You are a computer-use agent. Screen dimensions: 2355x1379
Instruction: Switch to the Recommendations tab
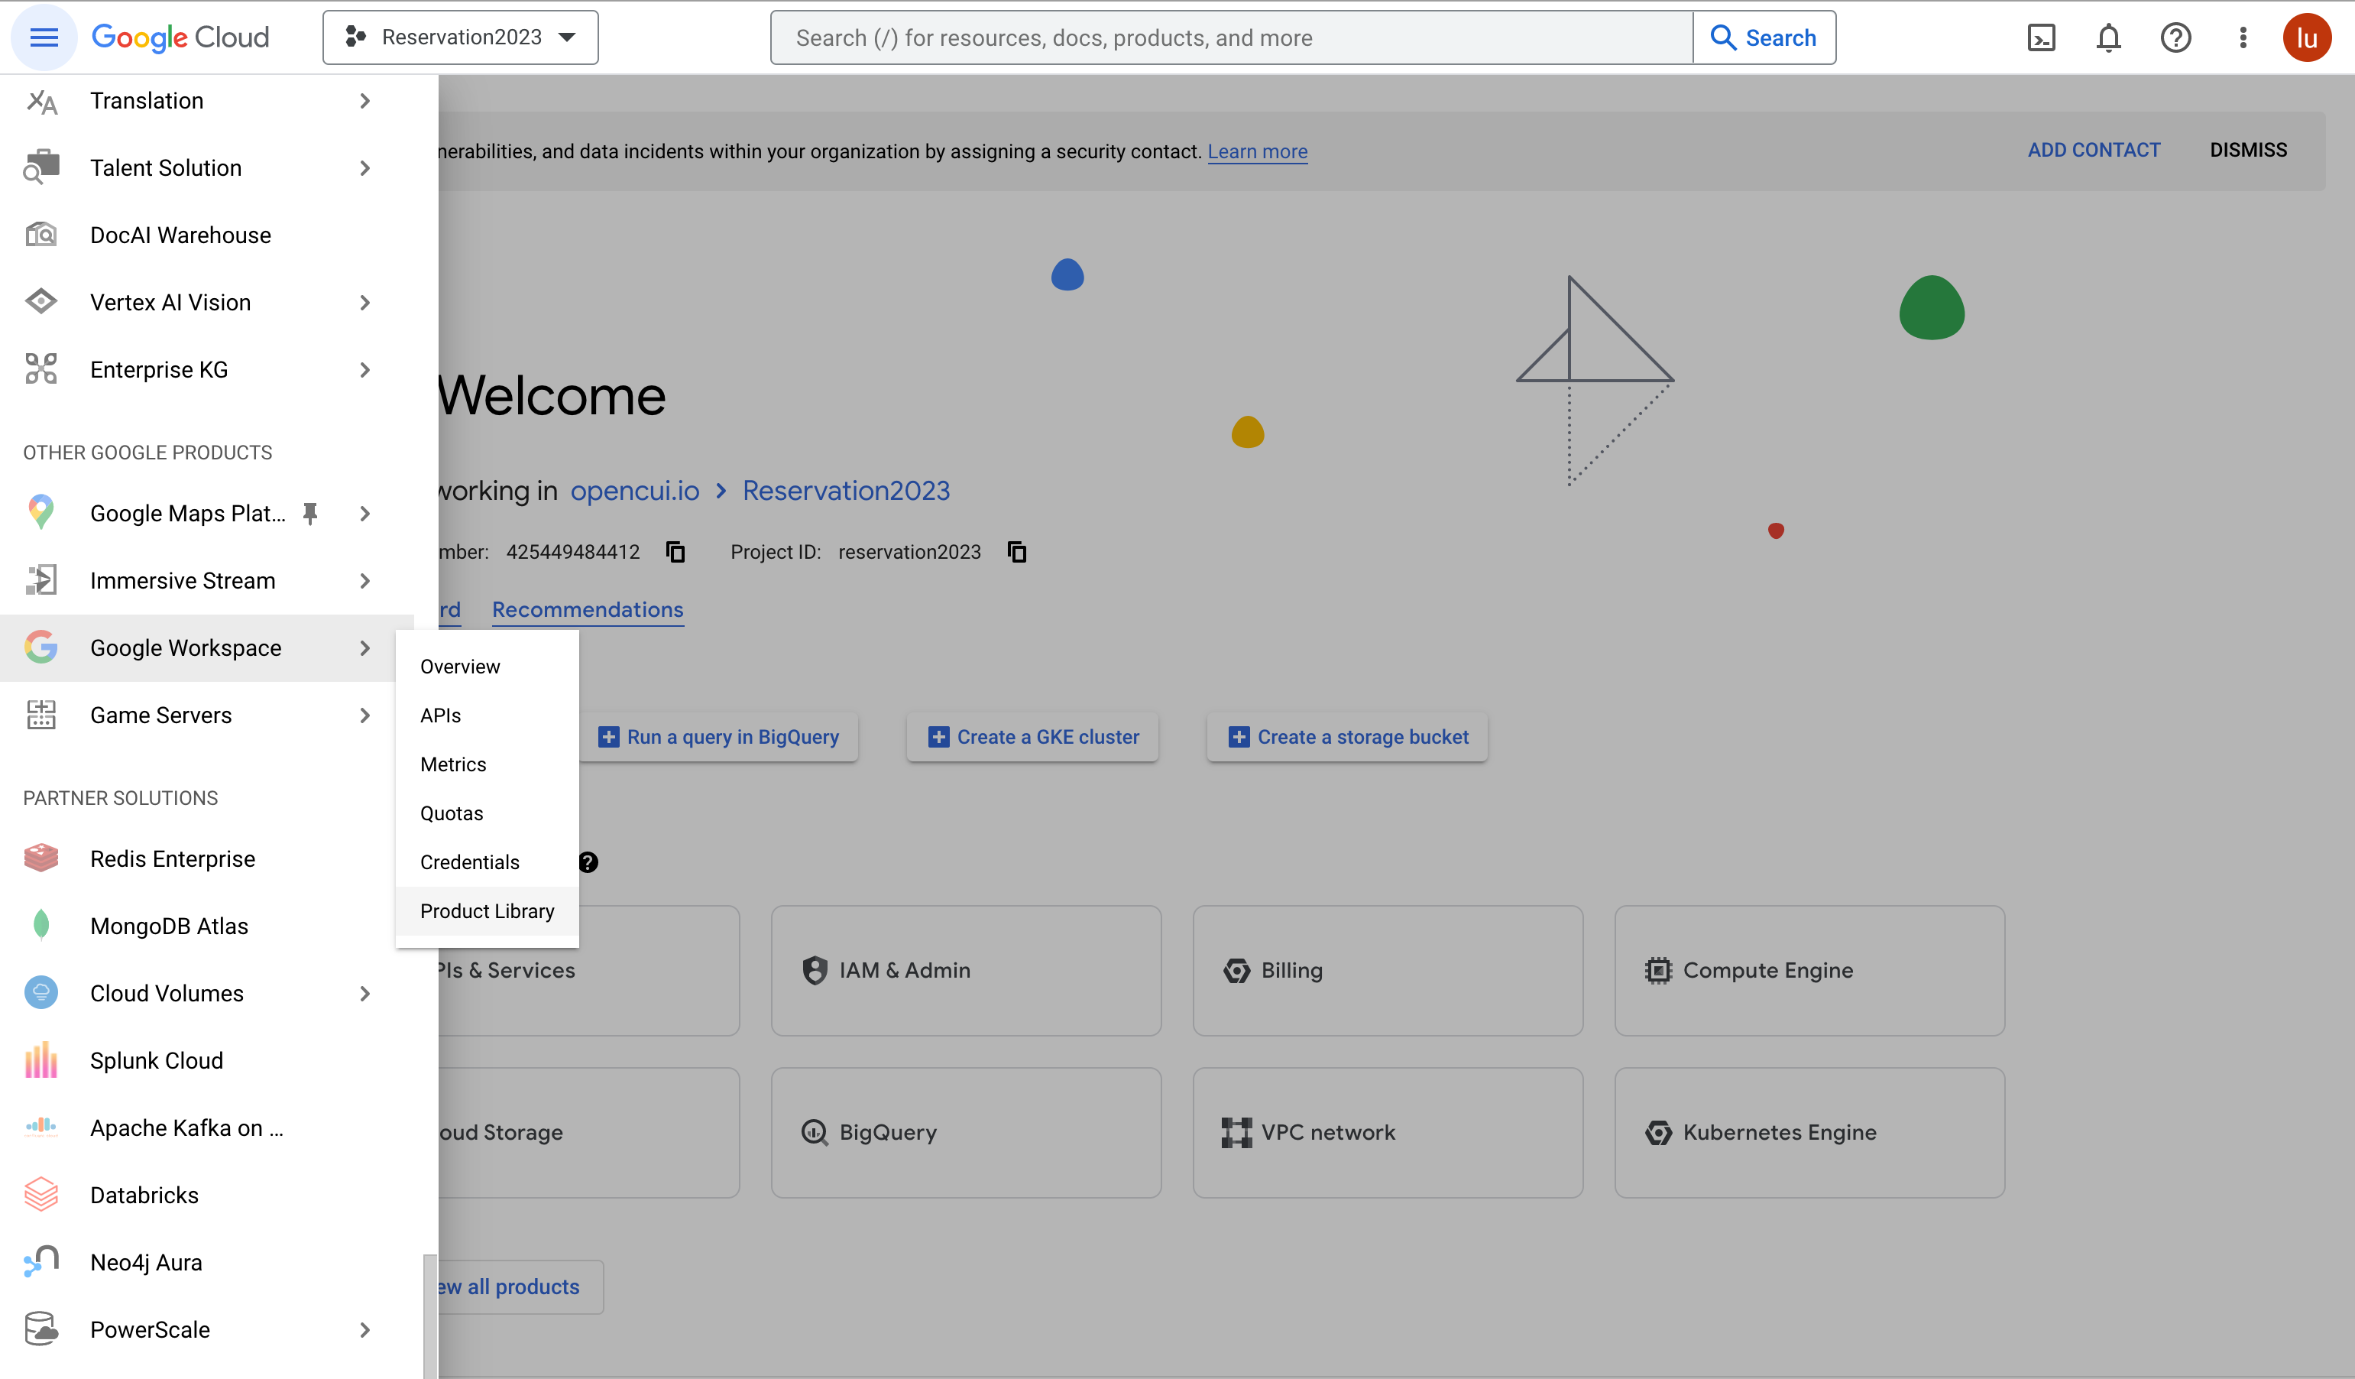click(x=587, y=609)
